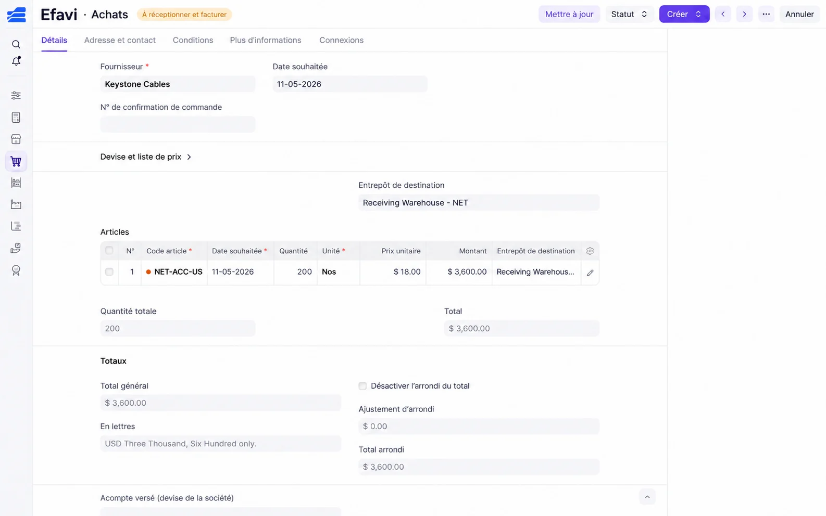826x516 pixels.
Task: Select all rows checkbox in Articles header
Action: [x=109, y=251]
